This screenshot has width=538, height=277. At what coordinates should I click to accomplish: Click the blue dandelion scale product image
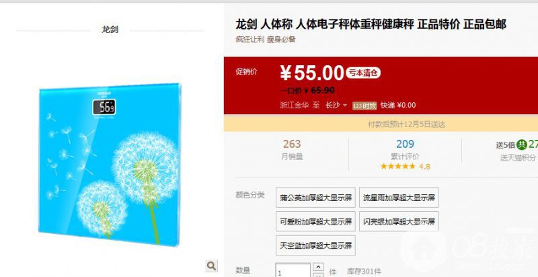[110, 165]
